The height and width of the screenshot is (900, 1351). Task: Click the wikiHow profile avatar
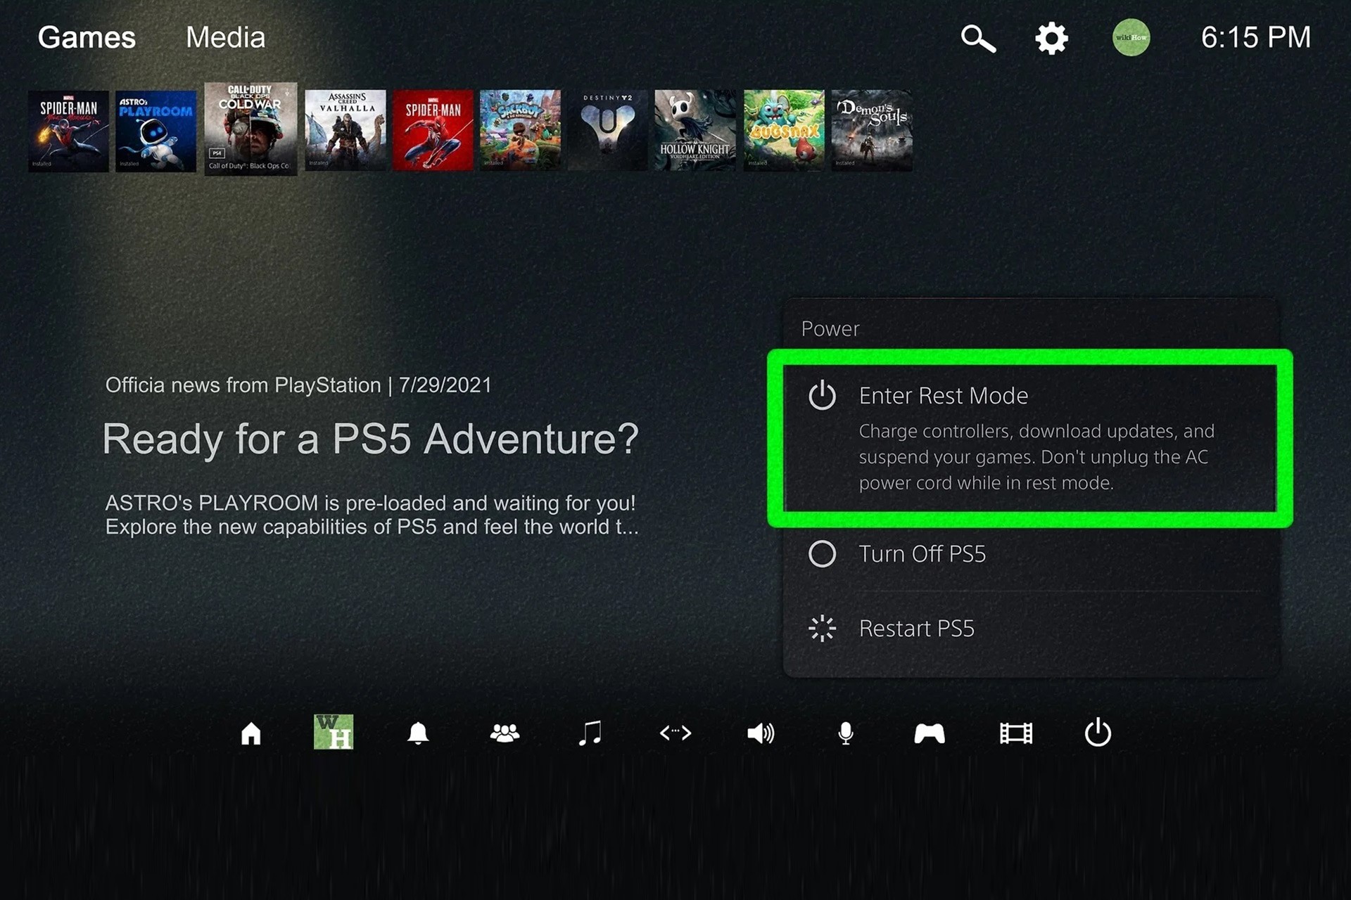[1131, 37]
